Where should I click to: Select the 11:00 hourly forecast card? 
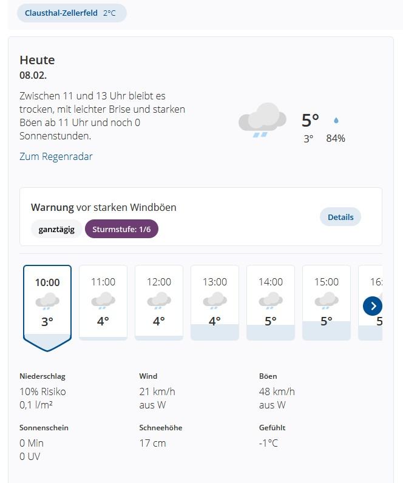click(103, 302)
